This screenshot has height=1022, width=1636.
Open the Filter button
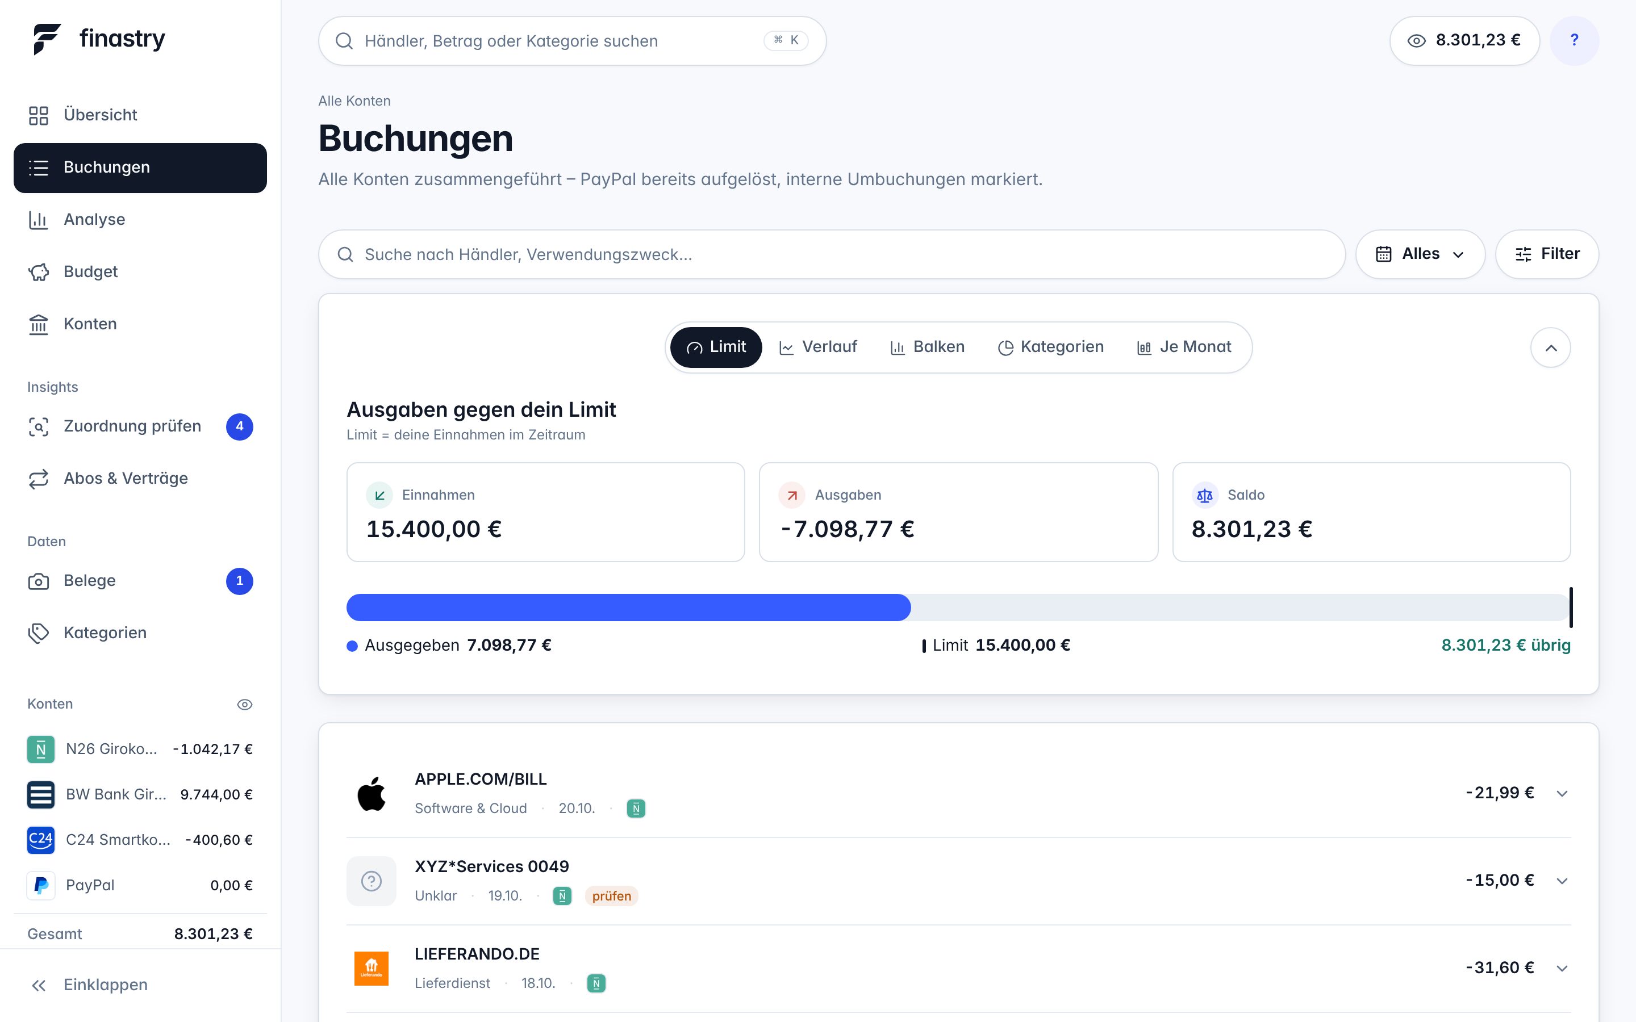[x=1547, y=254]
